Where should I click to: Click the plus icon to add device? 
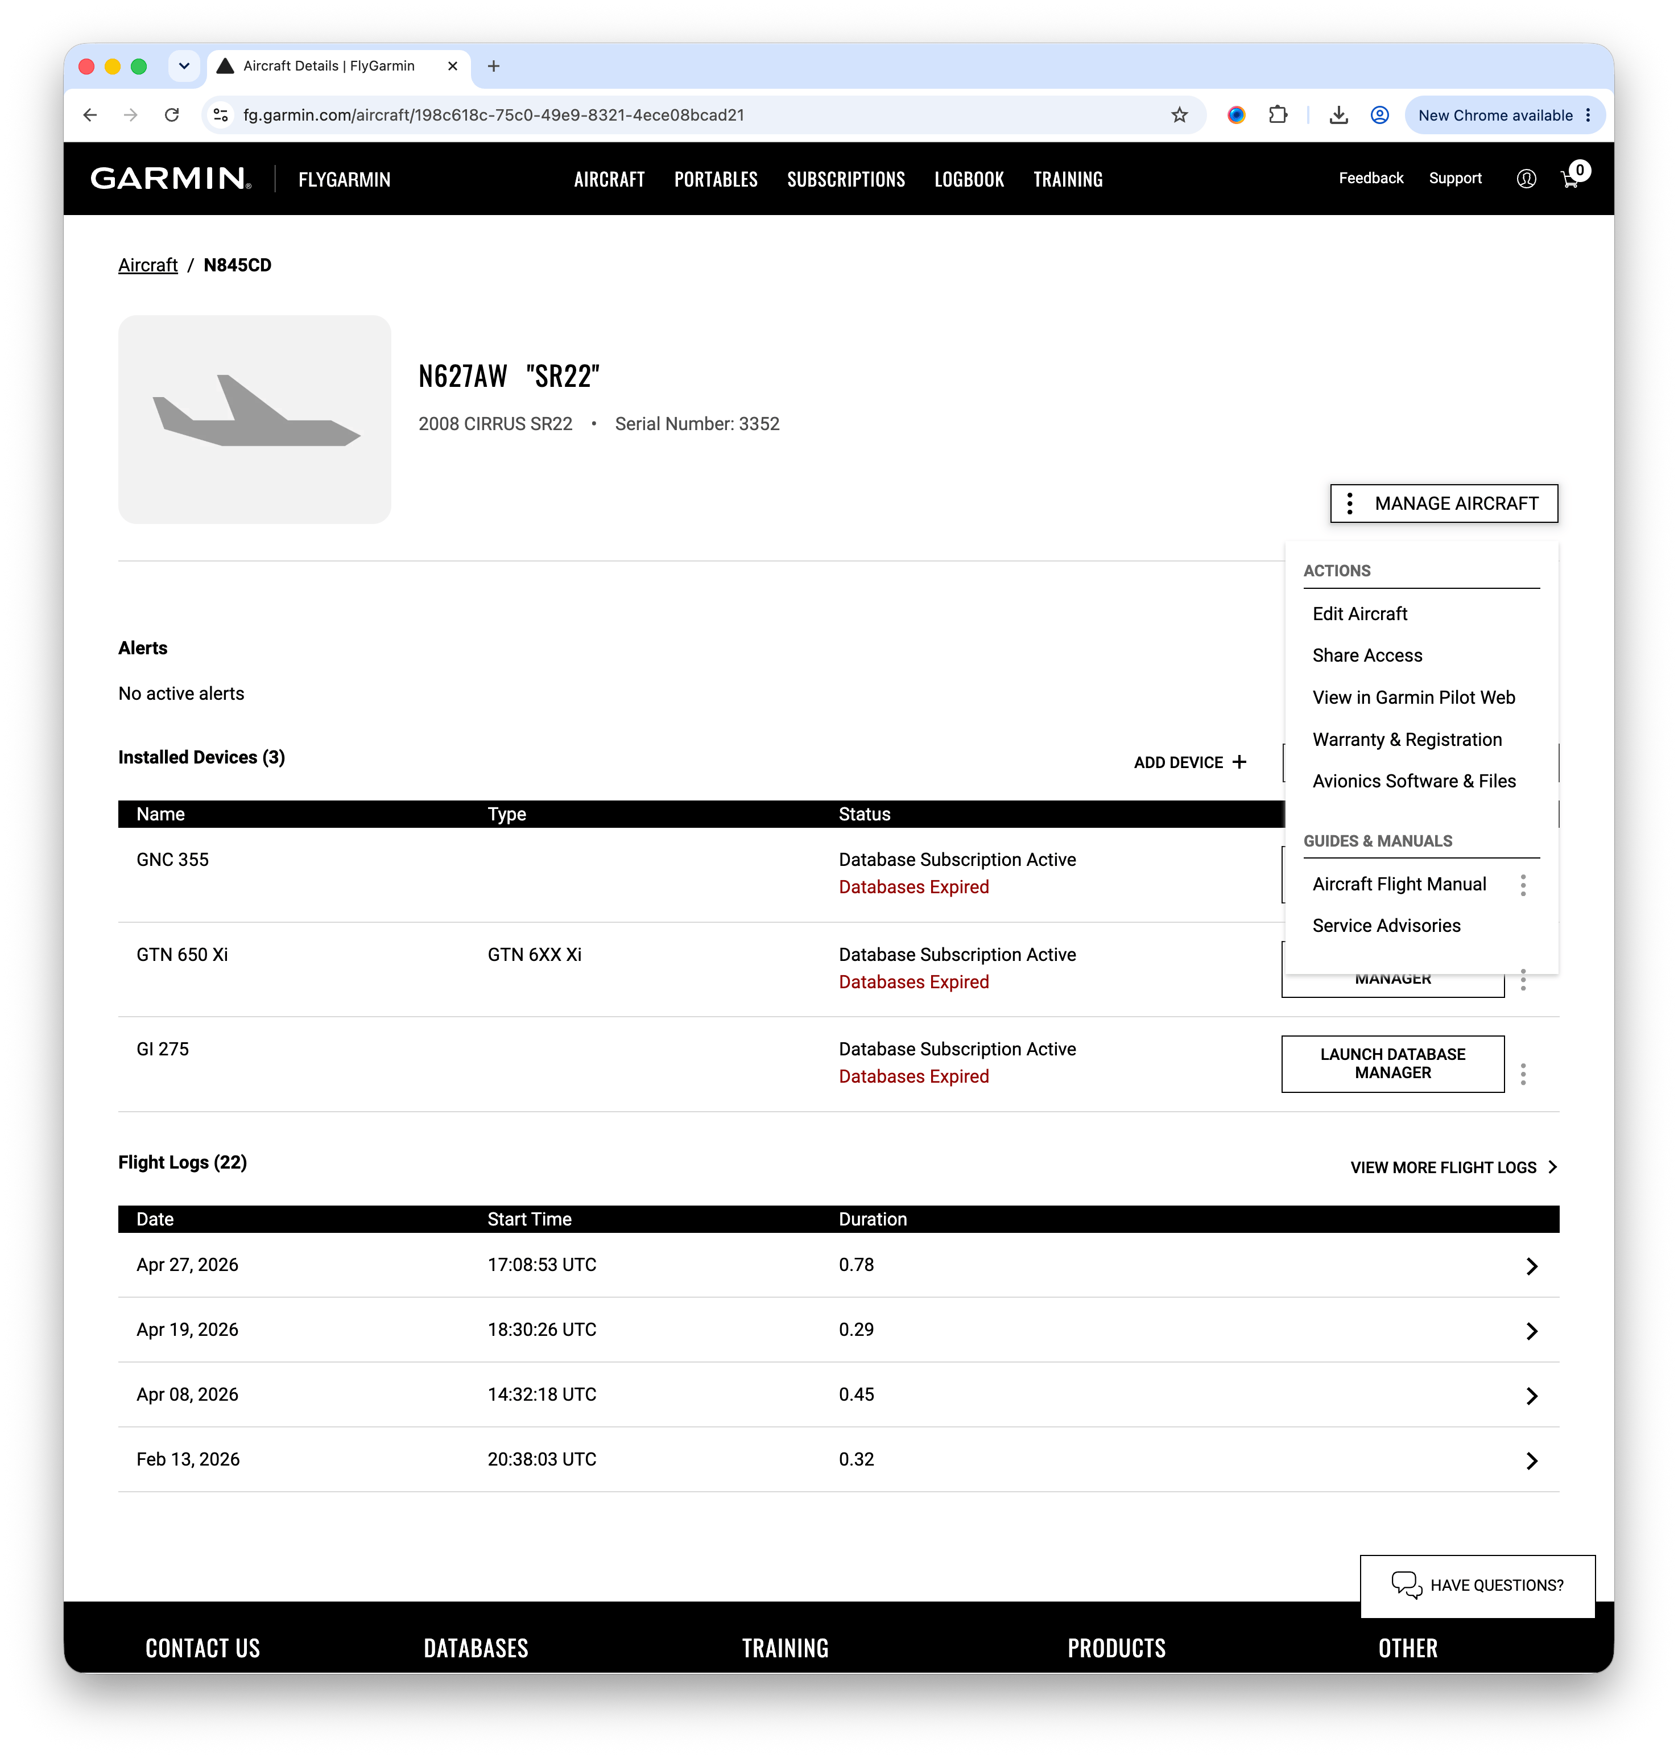[1239, 762]
